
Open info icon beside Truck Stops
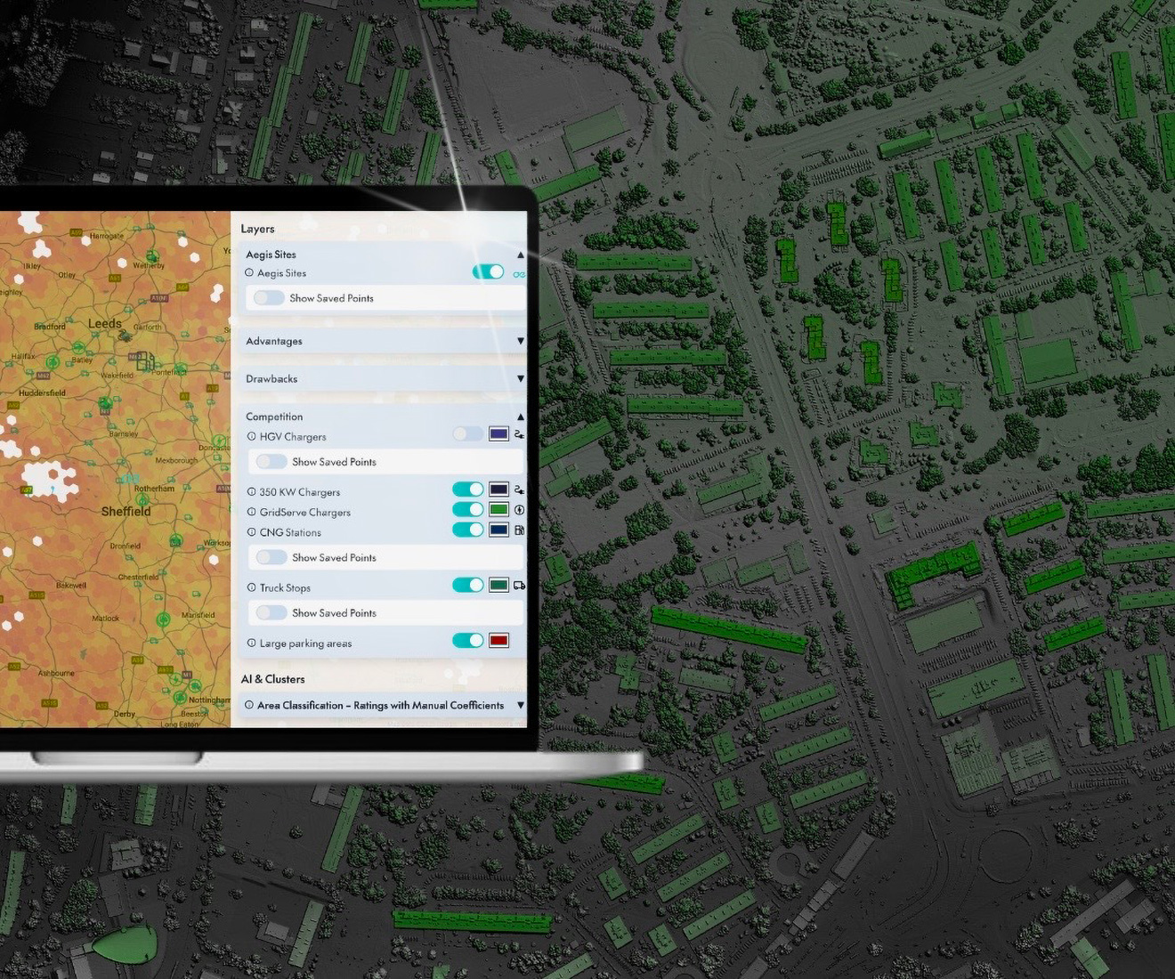(x=252, y=587)
